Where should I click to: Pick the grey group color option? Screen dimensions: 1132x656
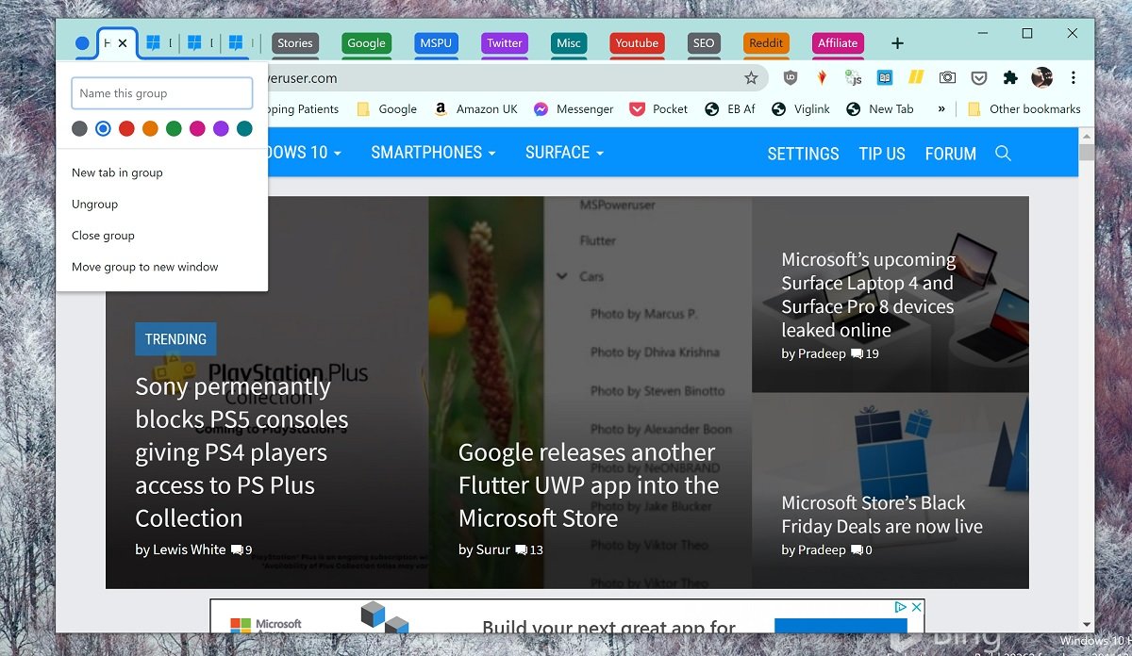coord(79,128)
